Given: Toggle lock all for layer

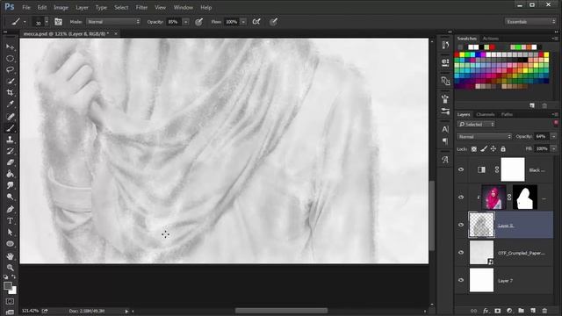Looking at the screenshot, I should [503, 148].
